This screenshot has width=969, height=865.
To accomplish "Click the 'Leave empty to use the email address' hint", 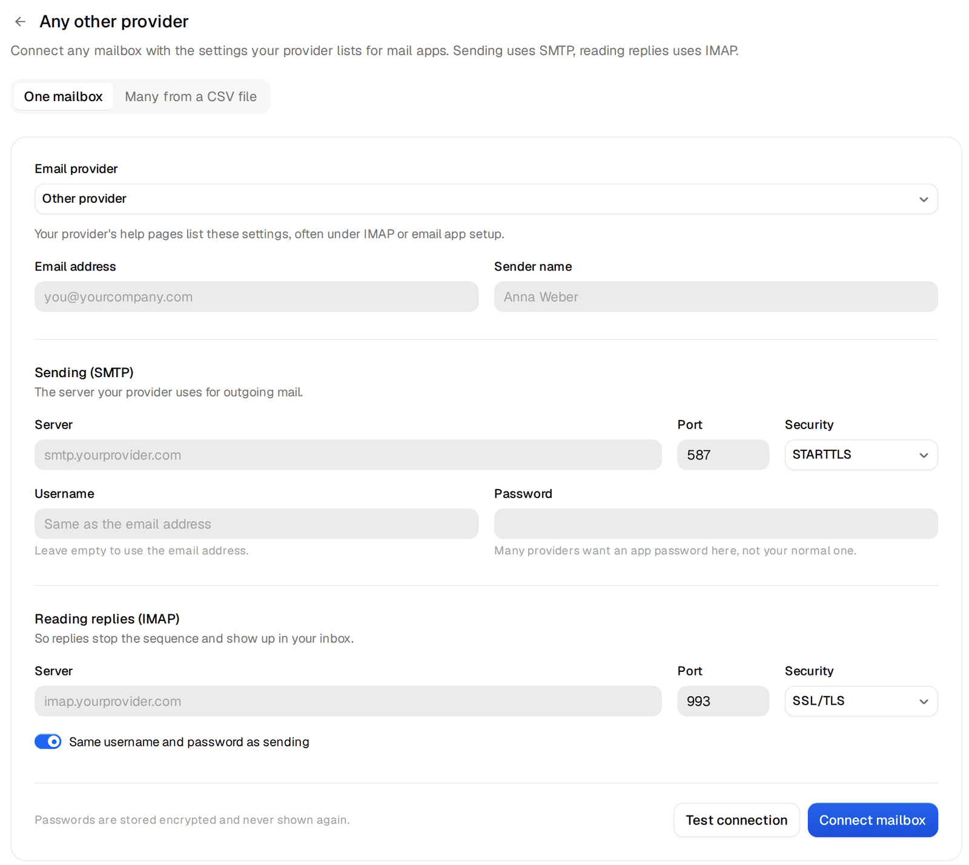I will (142, 551).
